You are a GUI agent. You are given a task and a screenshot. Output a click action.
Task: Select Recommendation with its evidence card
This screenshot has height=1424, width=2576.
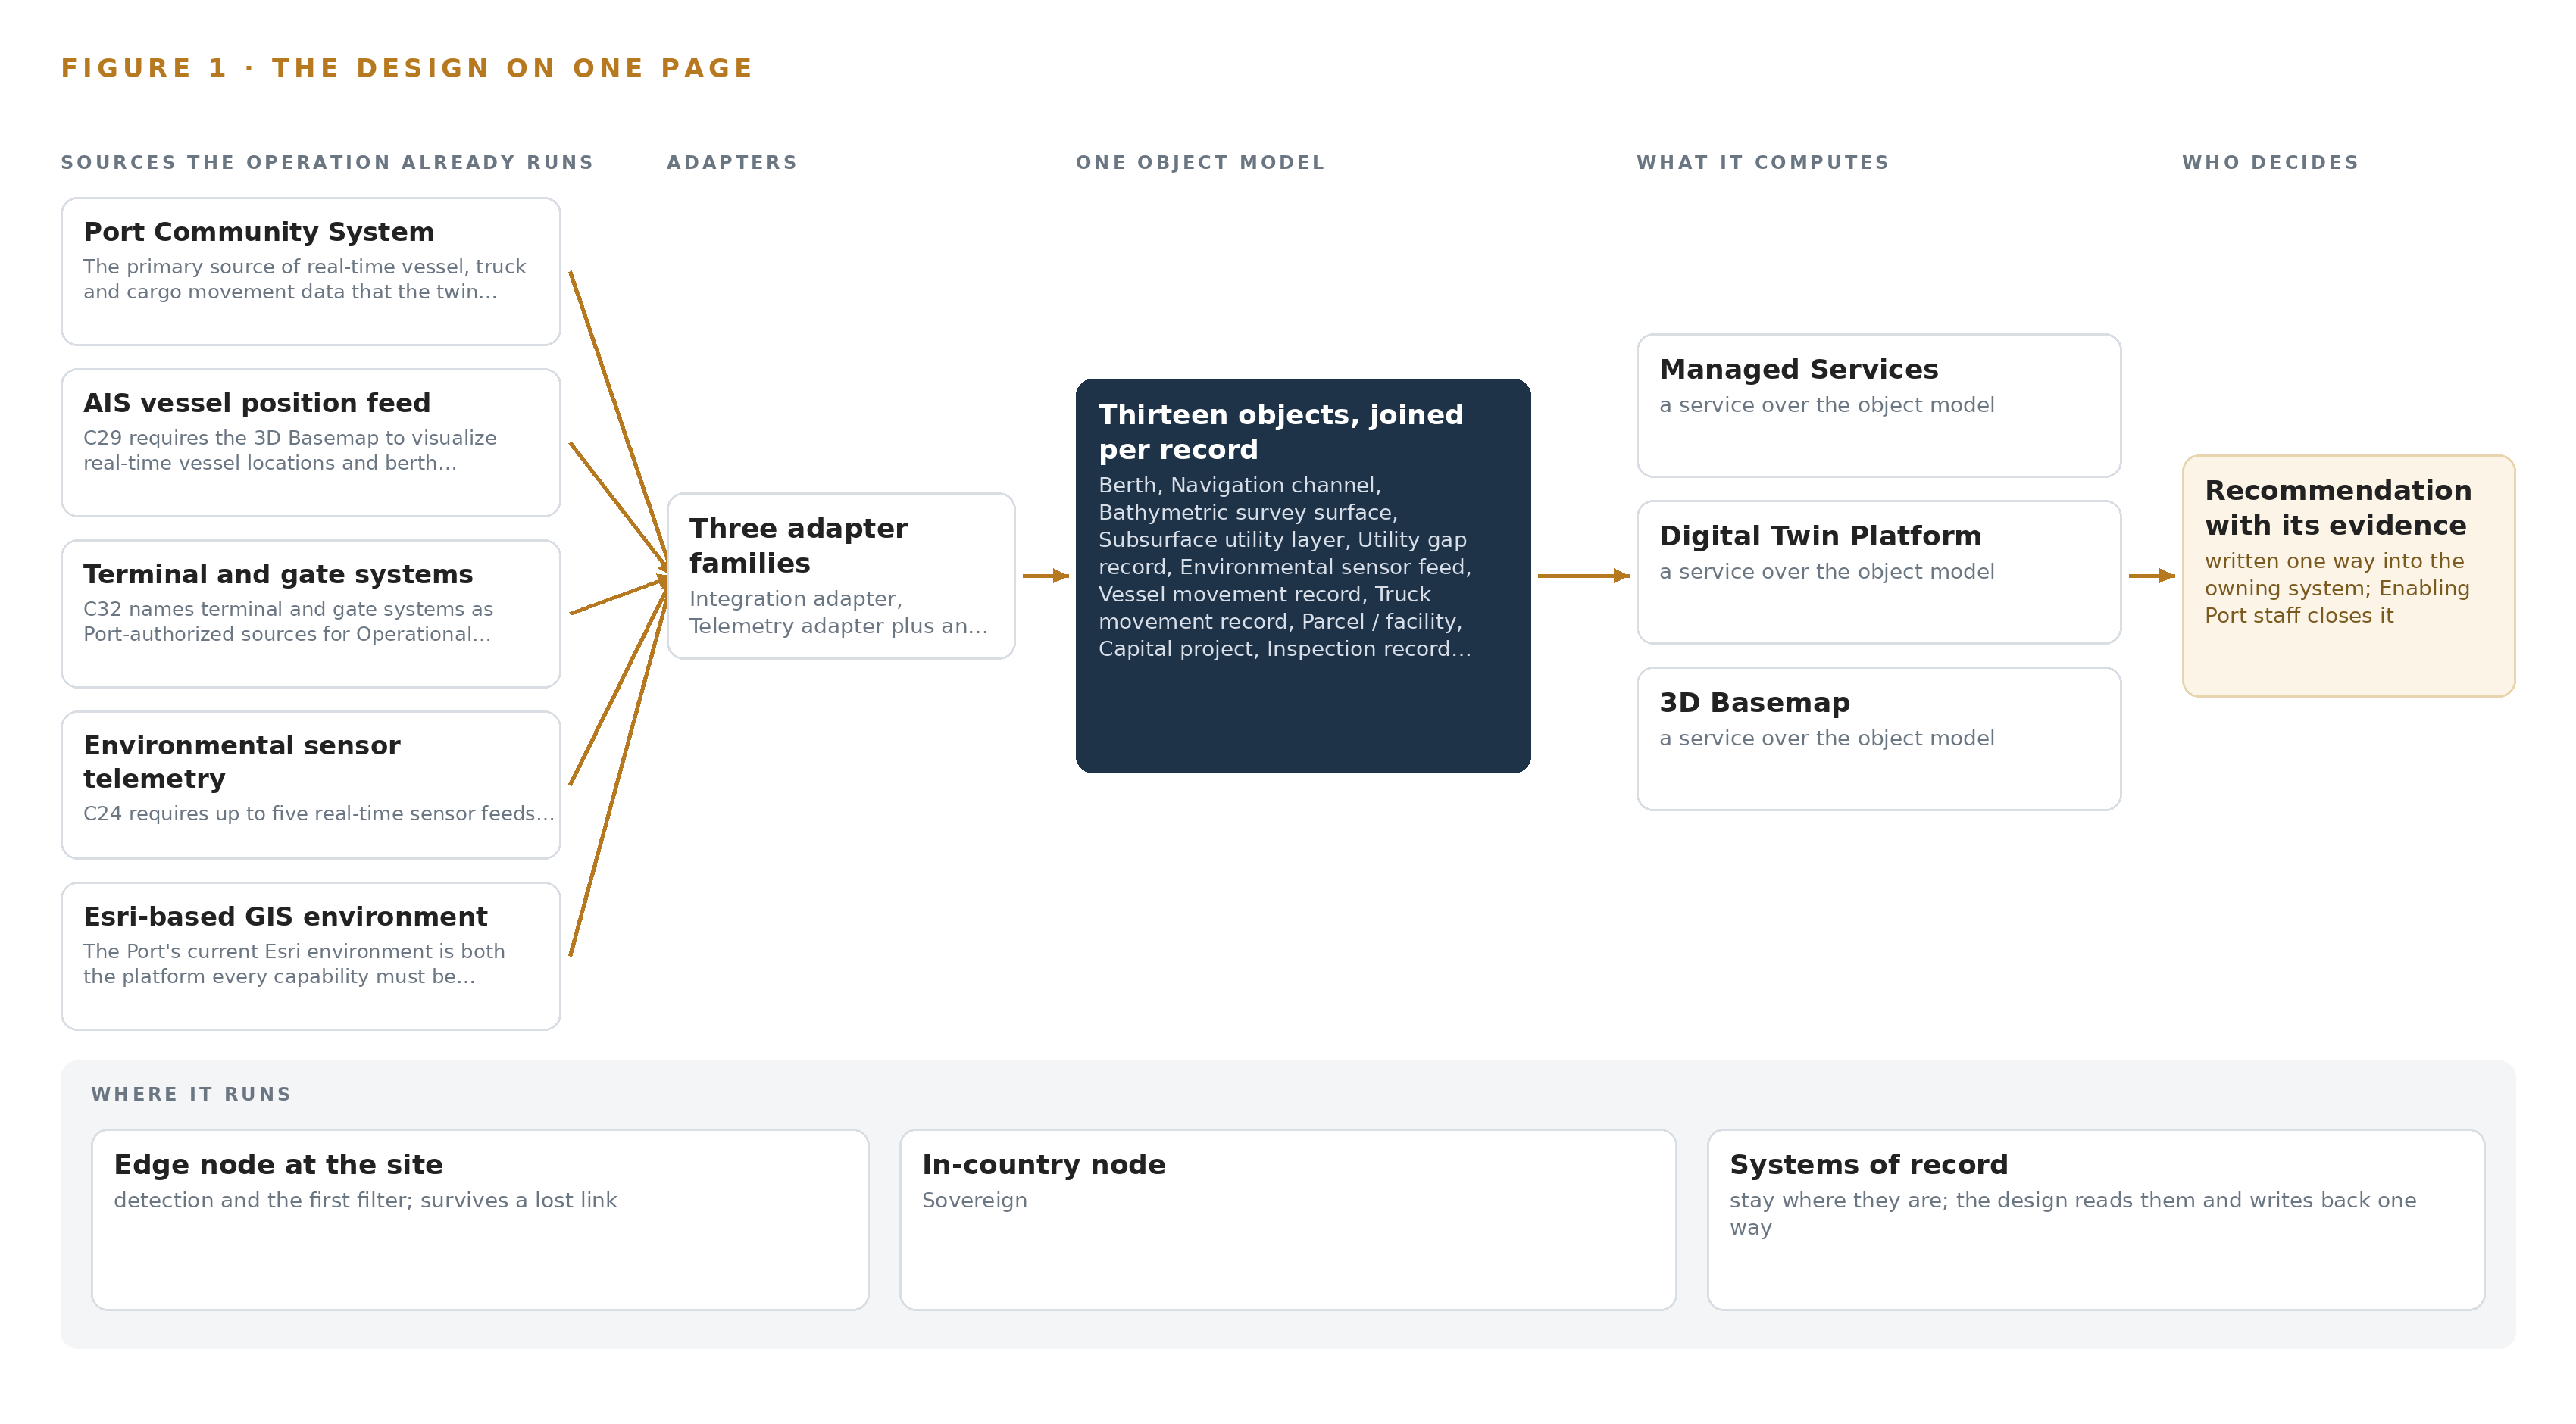pyautogui.click(x=2348, y=576)
